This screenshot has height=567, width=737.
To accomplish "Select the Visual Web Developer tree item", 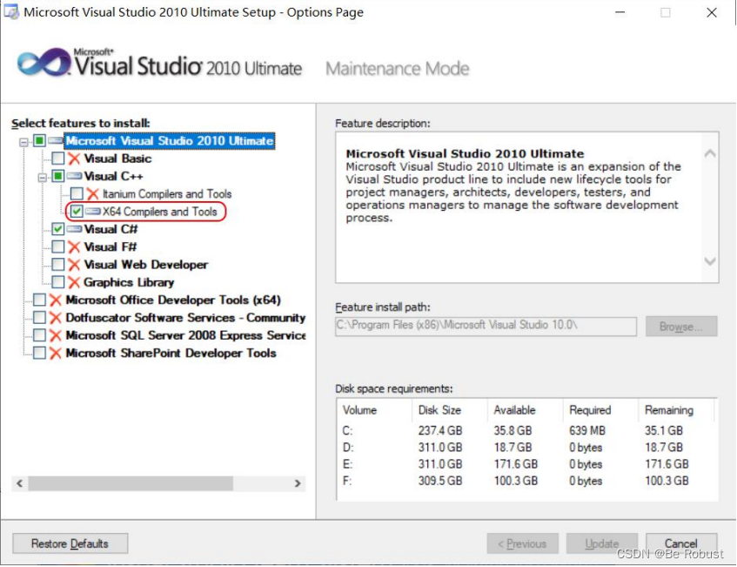I will pyautogui.click(x=145, y=265).
